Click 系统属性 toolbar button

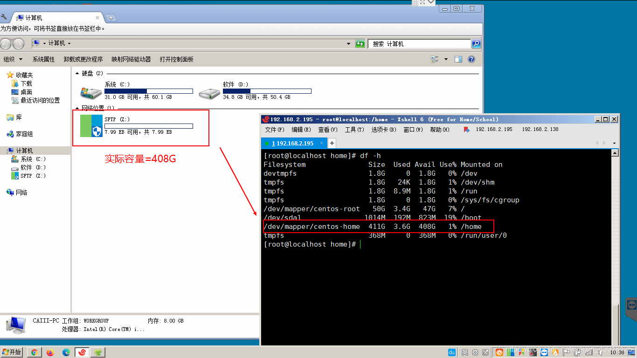tap(43, 59)
